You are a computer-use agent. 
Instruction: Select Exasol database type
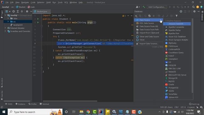point(177,56)
